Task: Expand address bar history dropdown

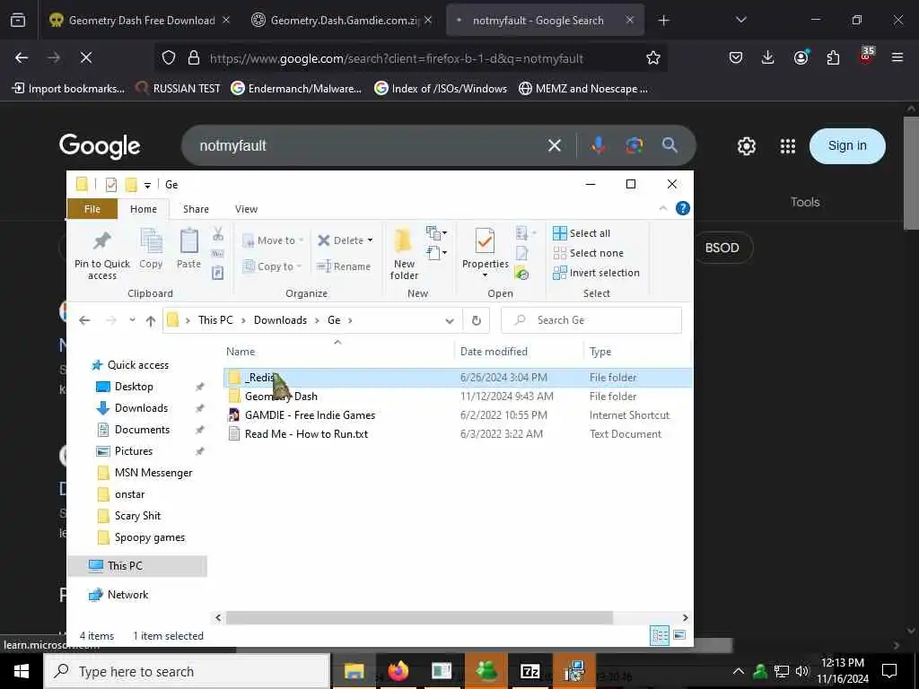Action: tap(450, 320)
